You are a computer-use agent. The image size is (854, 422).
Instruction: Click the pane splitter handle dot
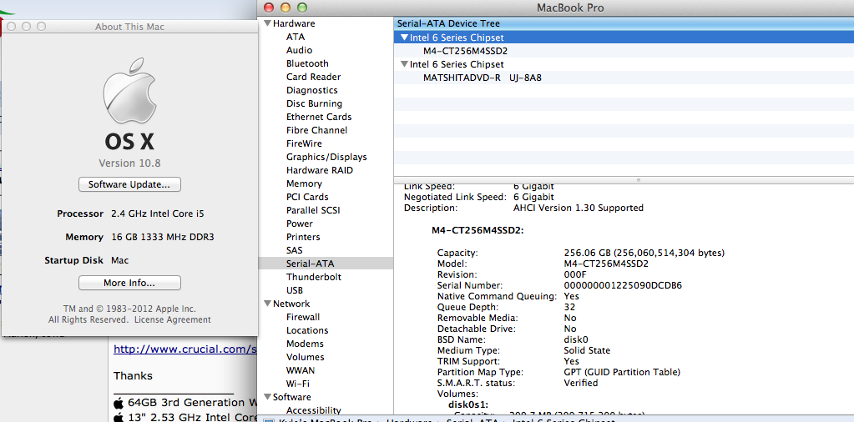pos(639,180)
